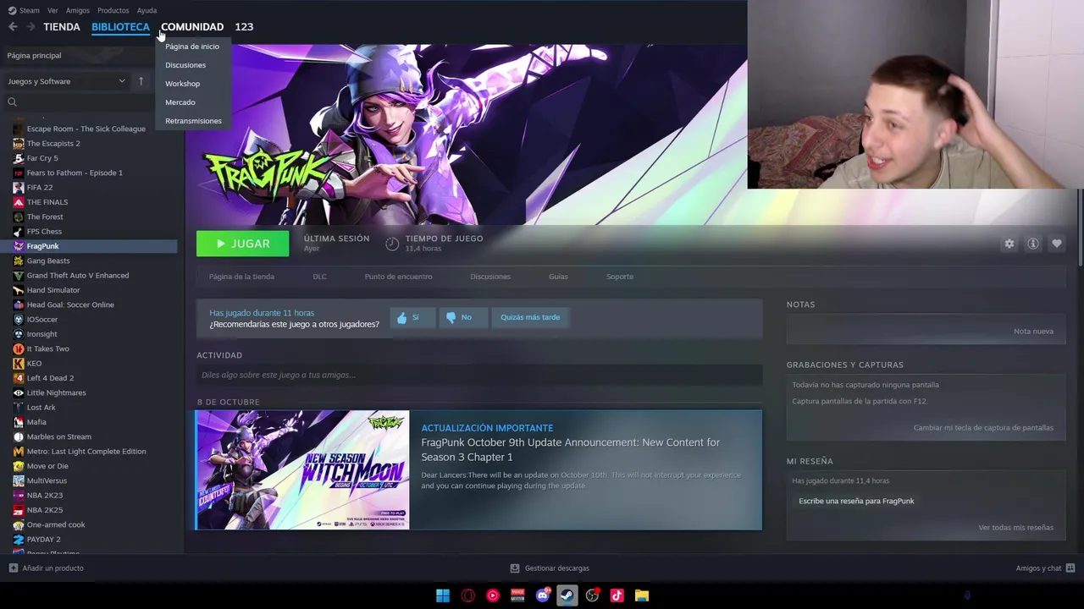This screenshot has width=1084, height=609.
Task: Open OBS Studio from the taskbar
Action: point(592,595)
